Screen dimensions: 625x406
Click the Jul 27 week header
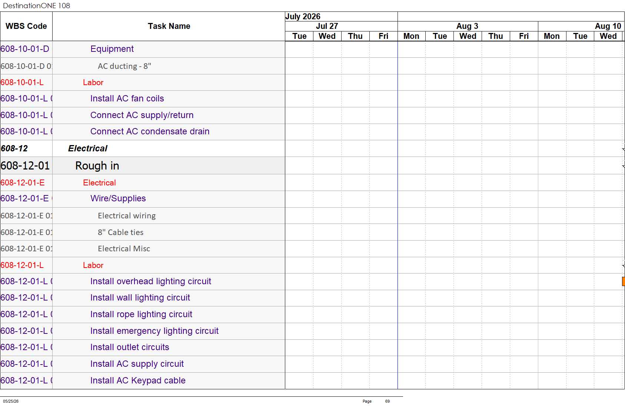click(327, 26)
